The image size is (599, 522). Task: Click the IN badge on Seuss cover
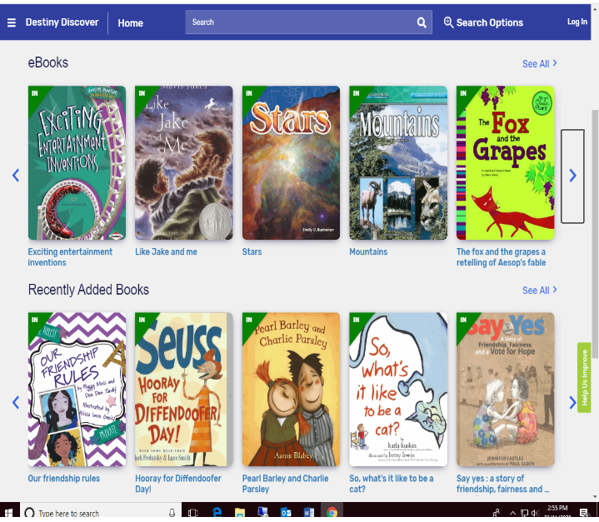point(142,320)
